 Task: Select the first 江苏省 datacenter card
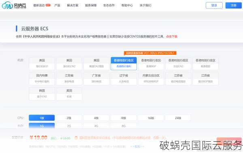coord(69,78)
